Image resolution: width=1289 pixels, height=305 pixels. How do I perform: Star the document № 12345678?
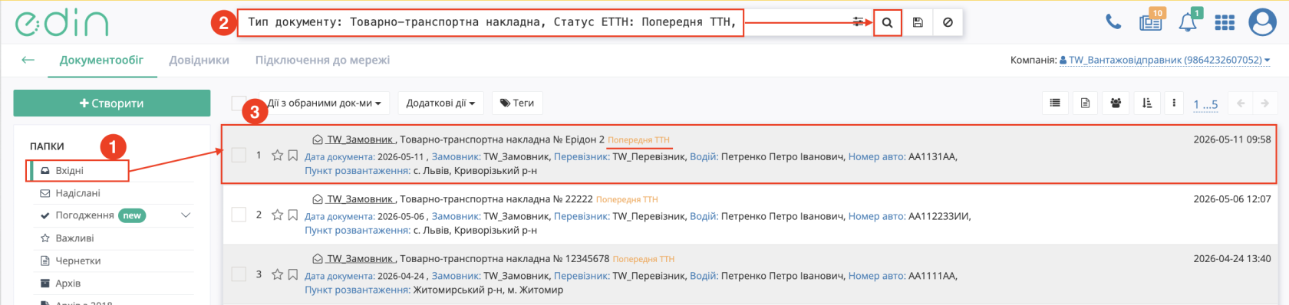coord(278,274)
